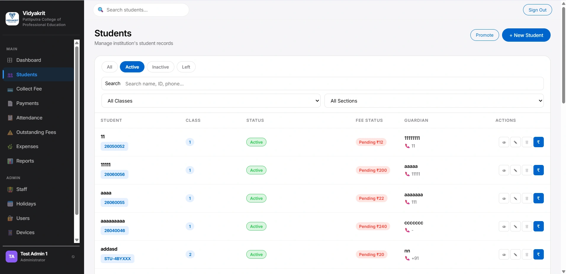
Task: Click the Active status badge for addasd
Action: pos(256,254)
